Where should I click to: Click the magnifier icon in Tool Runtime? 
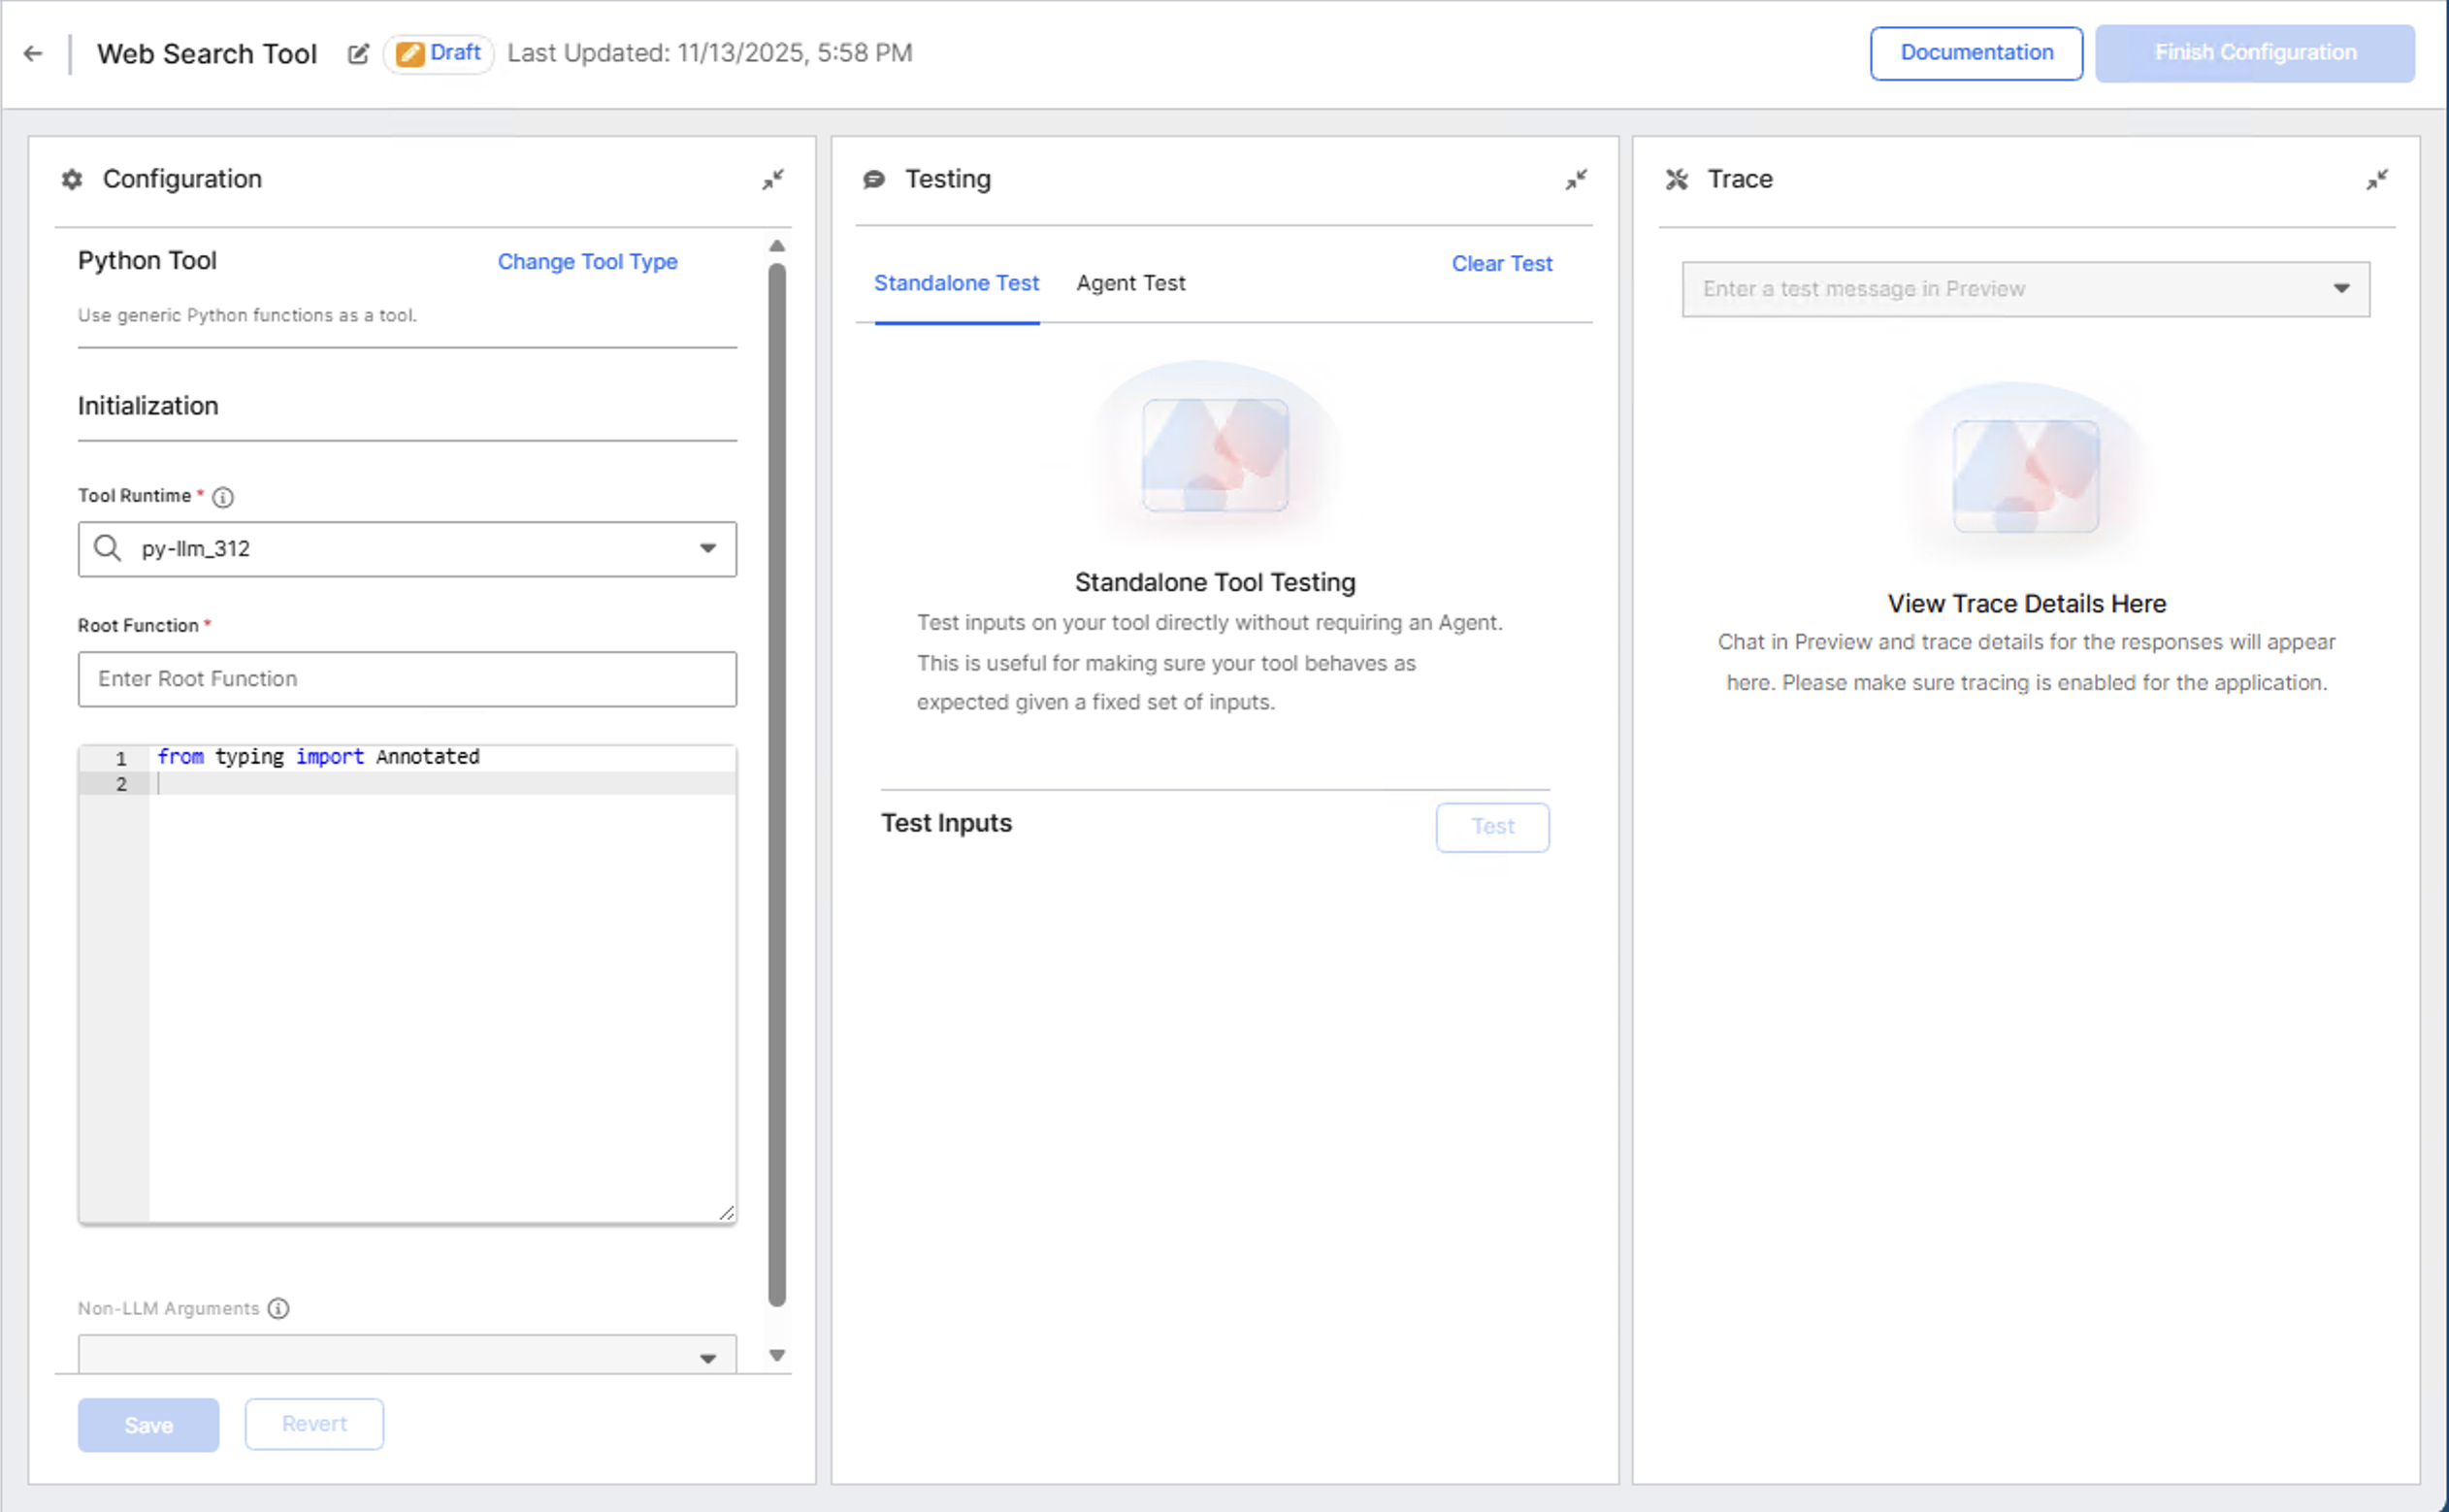click(x=107, y=548)
